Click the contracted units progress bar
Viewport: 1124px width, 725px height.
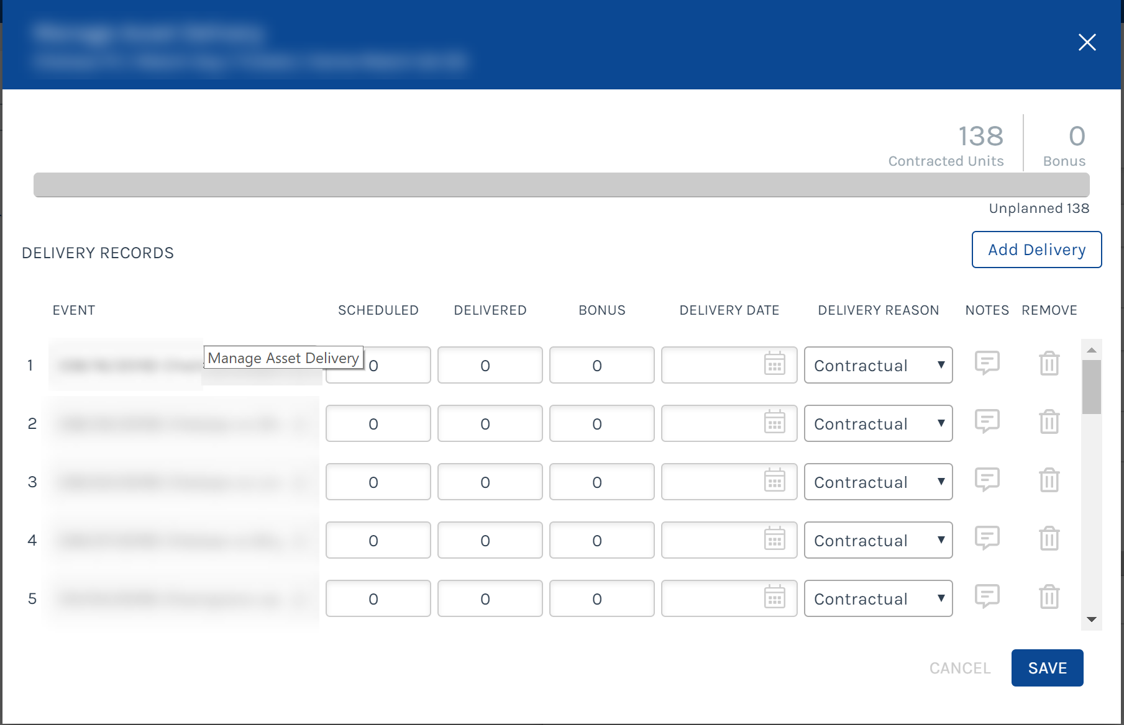561,185
